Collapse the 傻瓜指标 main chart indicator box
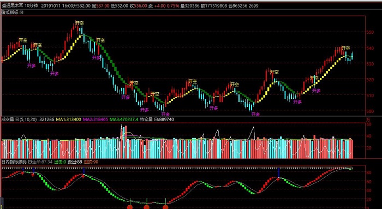This screenshot has width=382, height=209. tap(21, 13)
